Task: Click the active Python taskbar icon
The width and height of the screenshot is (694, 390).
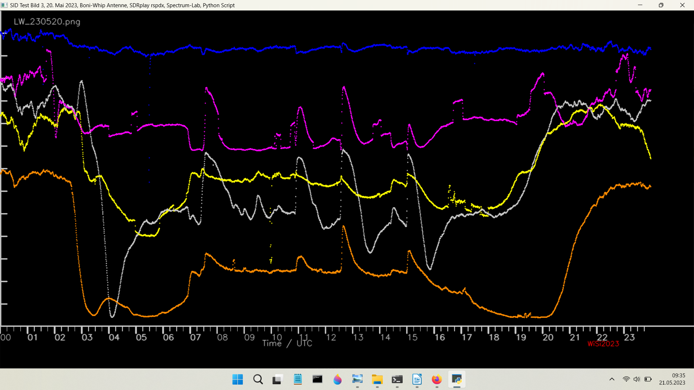Action: click(x=457, y=380)
